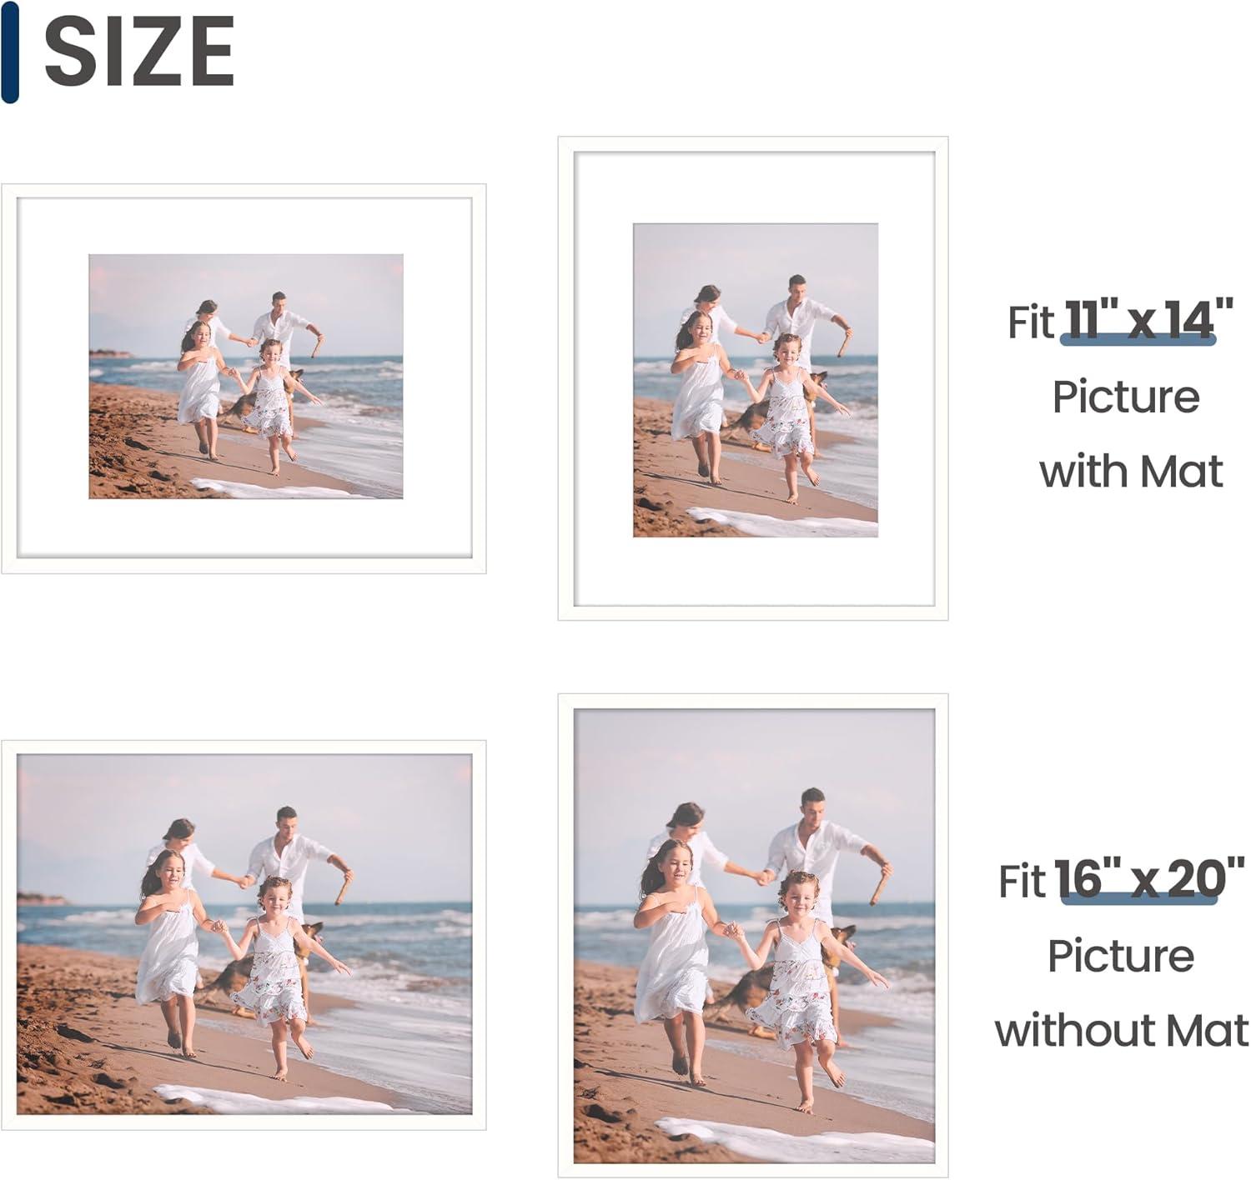1251x1180 pixels.
Task: Click the blue underline beneath 11" x 14"
Action: (x=1138, y=338)
